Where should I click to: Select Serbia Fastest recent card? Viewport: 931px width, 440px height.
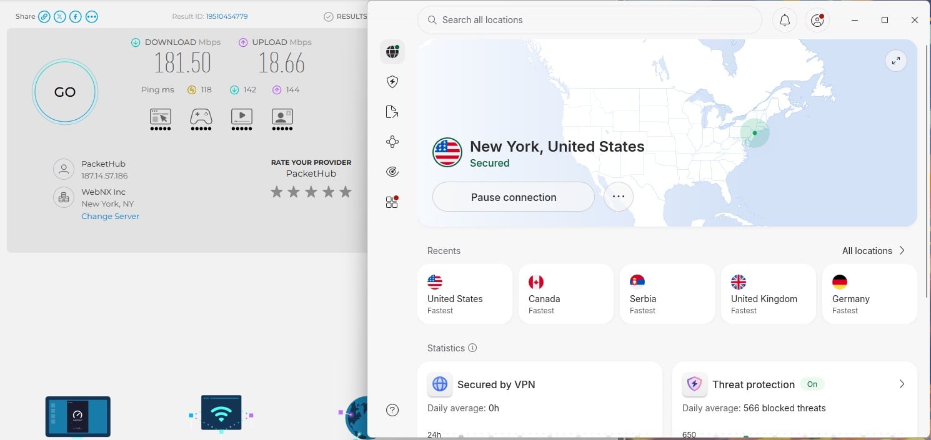[667, 294]
